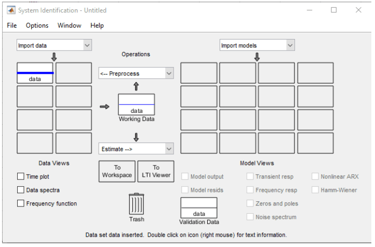The height and width of the screenshot is (247, 375).
Task: Enable the Data spectra checkbox
Action: (x=21, y=190)
